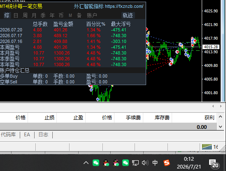The width and height of the screenshot is (226, 171).
Task: Click the terminal panel scroll up arrow
Action: (x=220, y=116)
